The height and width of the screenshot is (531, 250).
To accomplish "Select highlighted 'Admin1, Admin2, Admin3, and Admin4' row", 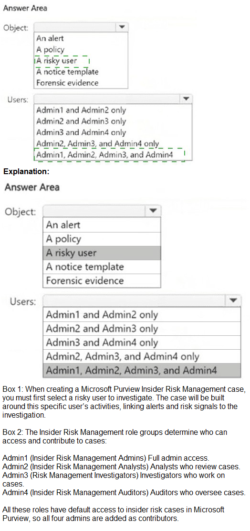I will pyautogui.click(x=142, y=370).
